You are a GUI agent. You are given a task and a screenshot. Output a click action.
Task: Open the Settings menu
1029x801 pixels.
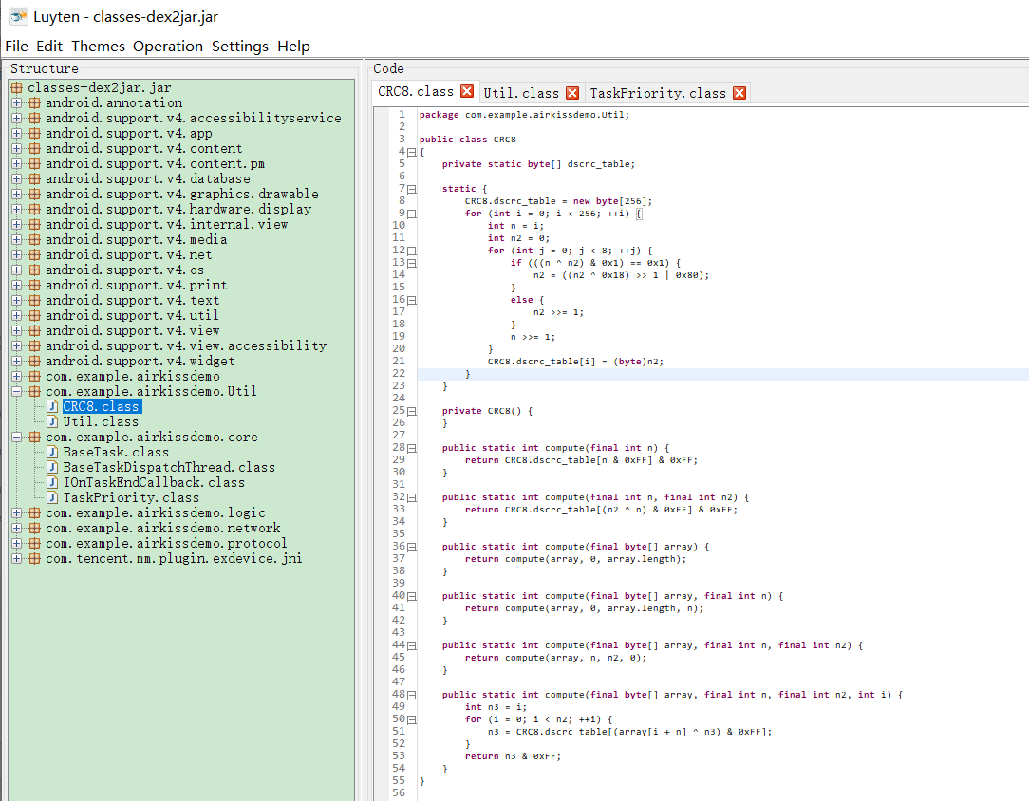pos(239,46)
